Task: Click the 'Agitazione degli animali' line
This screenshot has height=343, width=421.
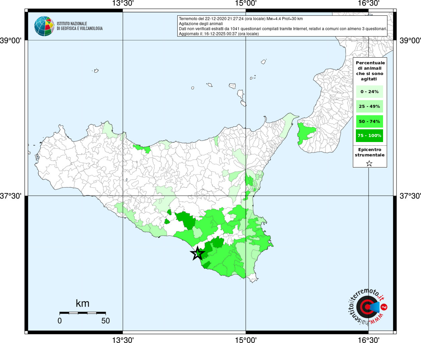Action: pos(201,24)
